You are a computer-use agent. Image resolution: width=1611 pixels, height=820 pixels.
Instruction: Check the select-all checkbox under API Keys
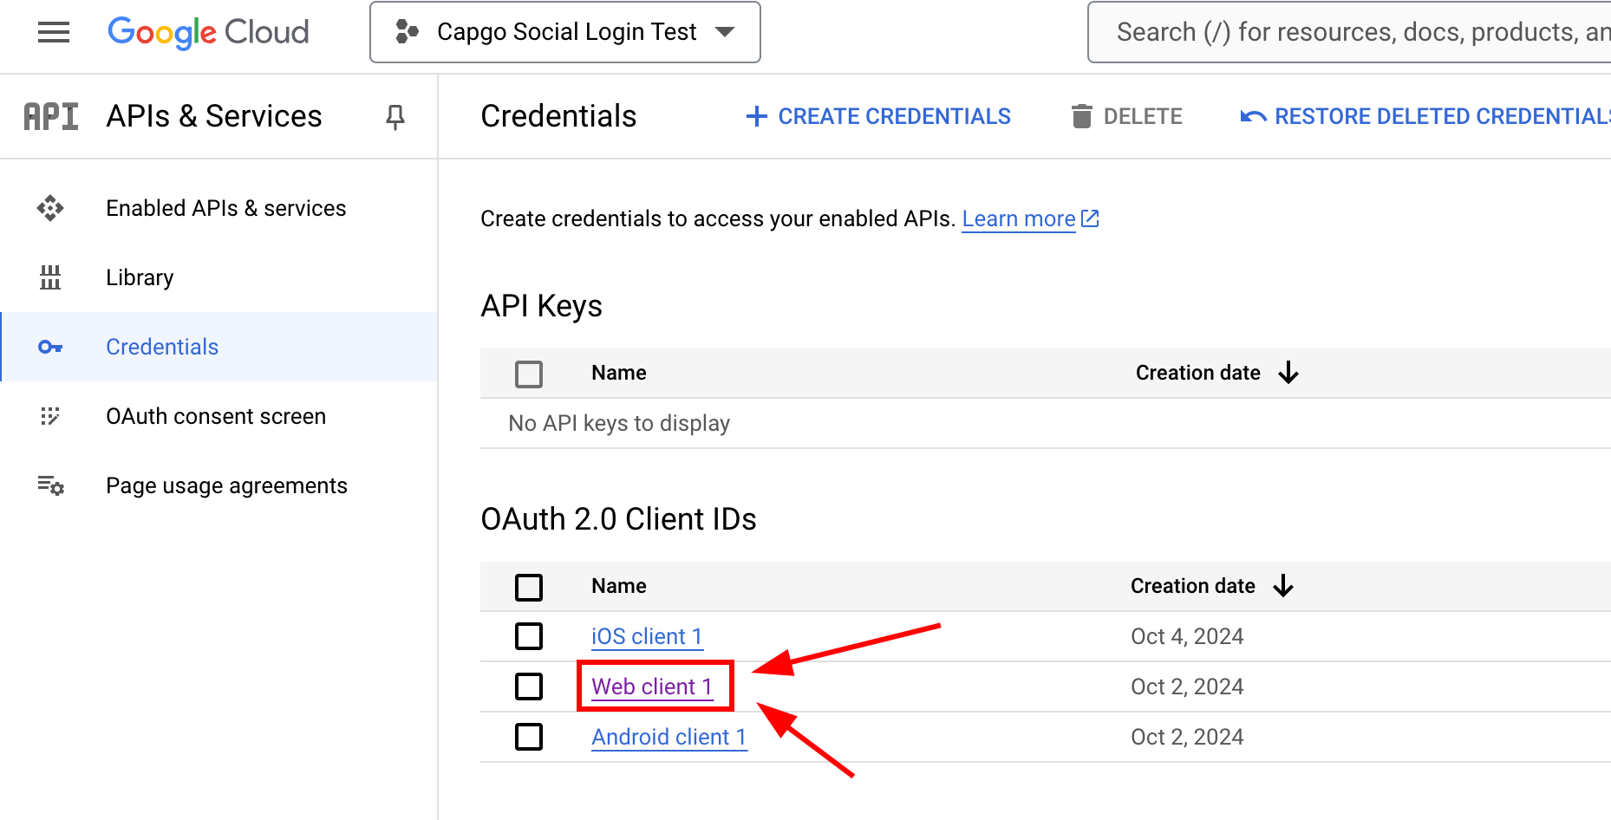pyautogui.click(x=529, y=374)
